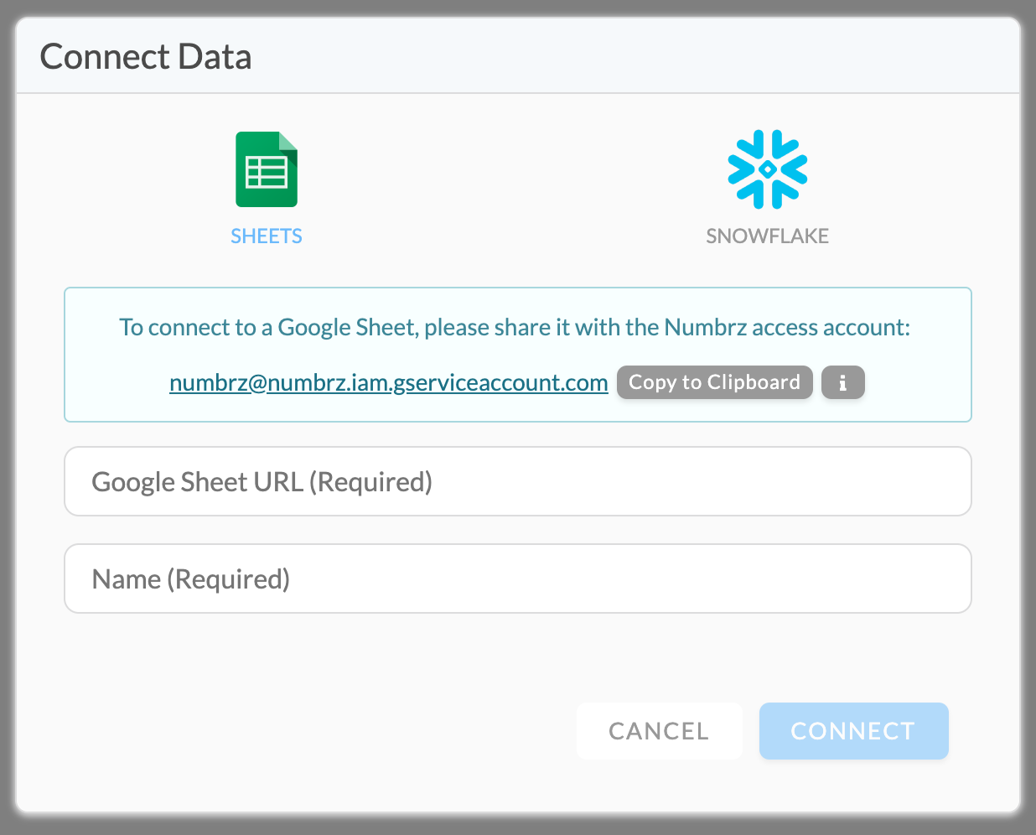Click the blue CONNECT button
Image resolution: width=1036 pixels, height=835 pixels.
pos(853,731)
